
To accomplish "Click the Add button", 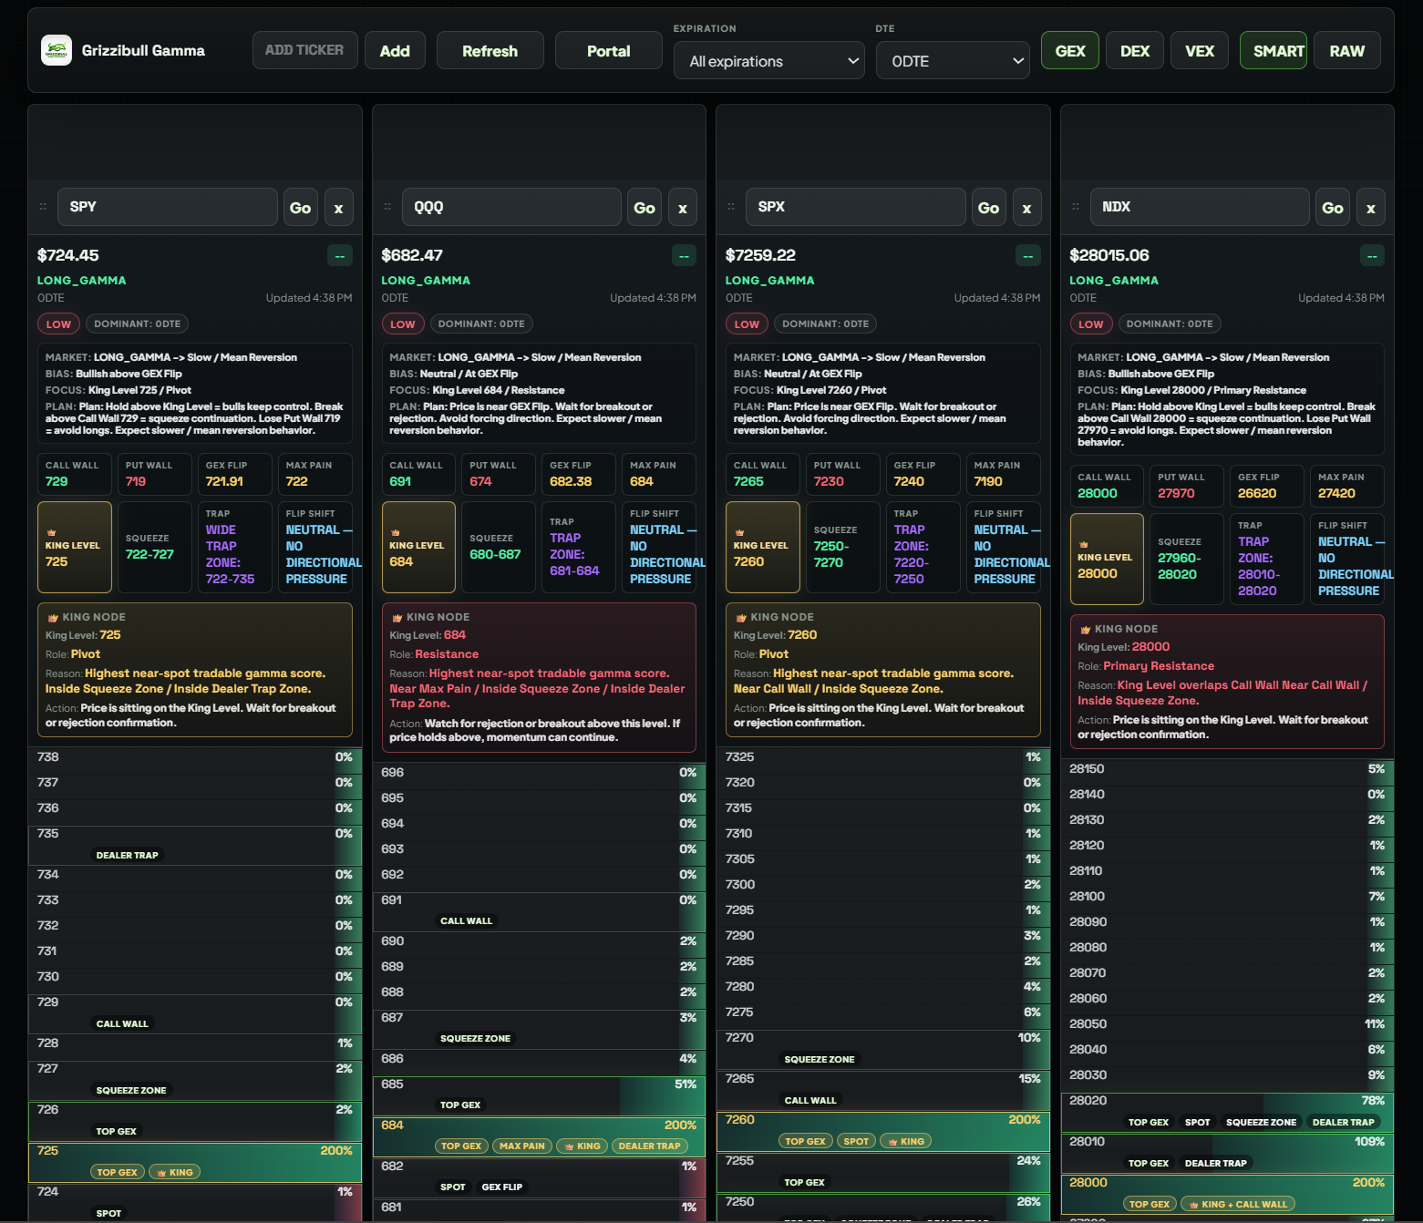I will [x=395, y=51].
